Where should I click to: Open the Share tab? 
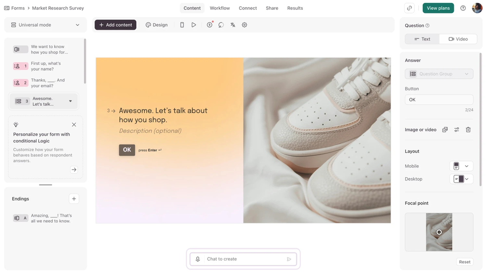pos(272,8)
